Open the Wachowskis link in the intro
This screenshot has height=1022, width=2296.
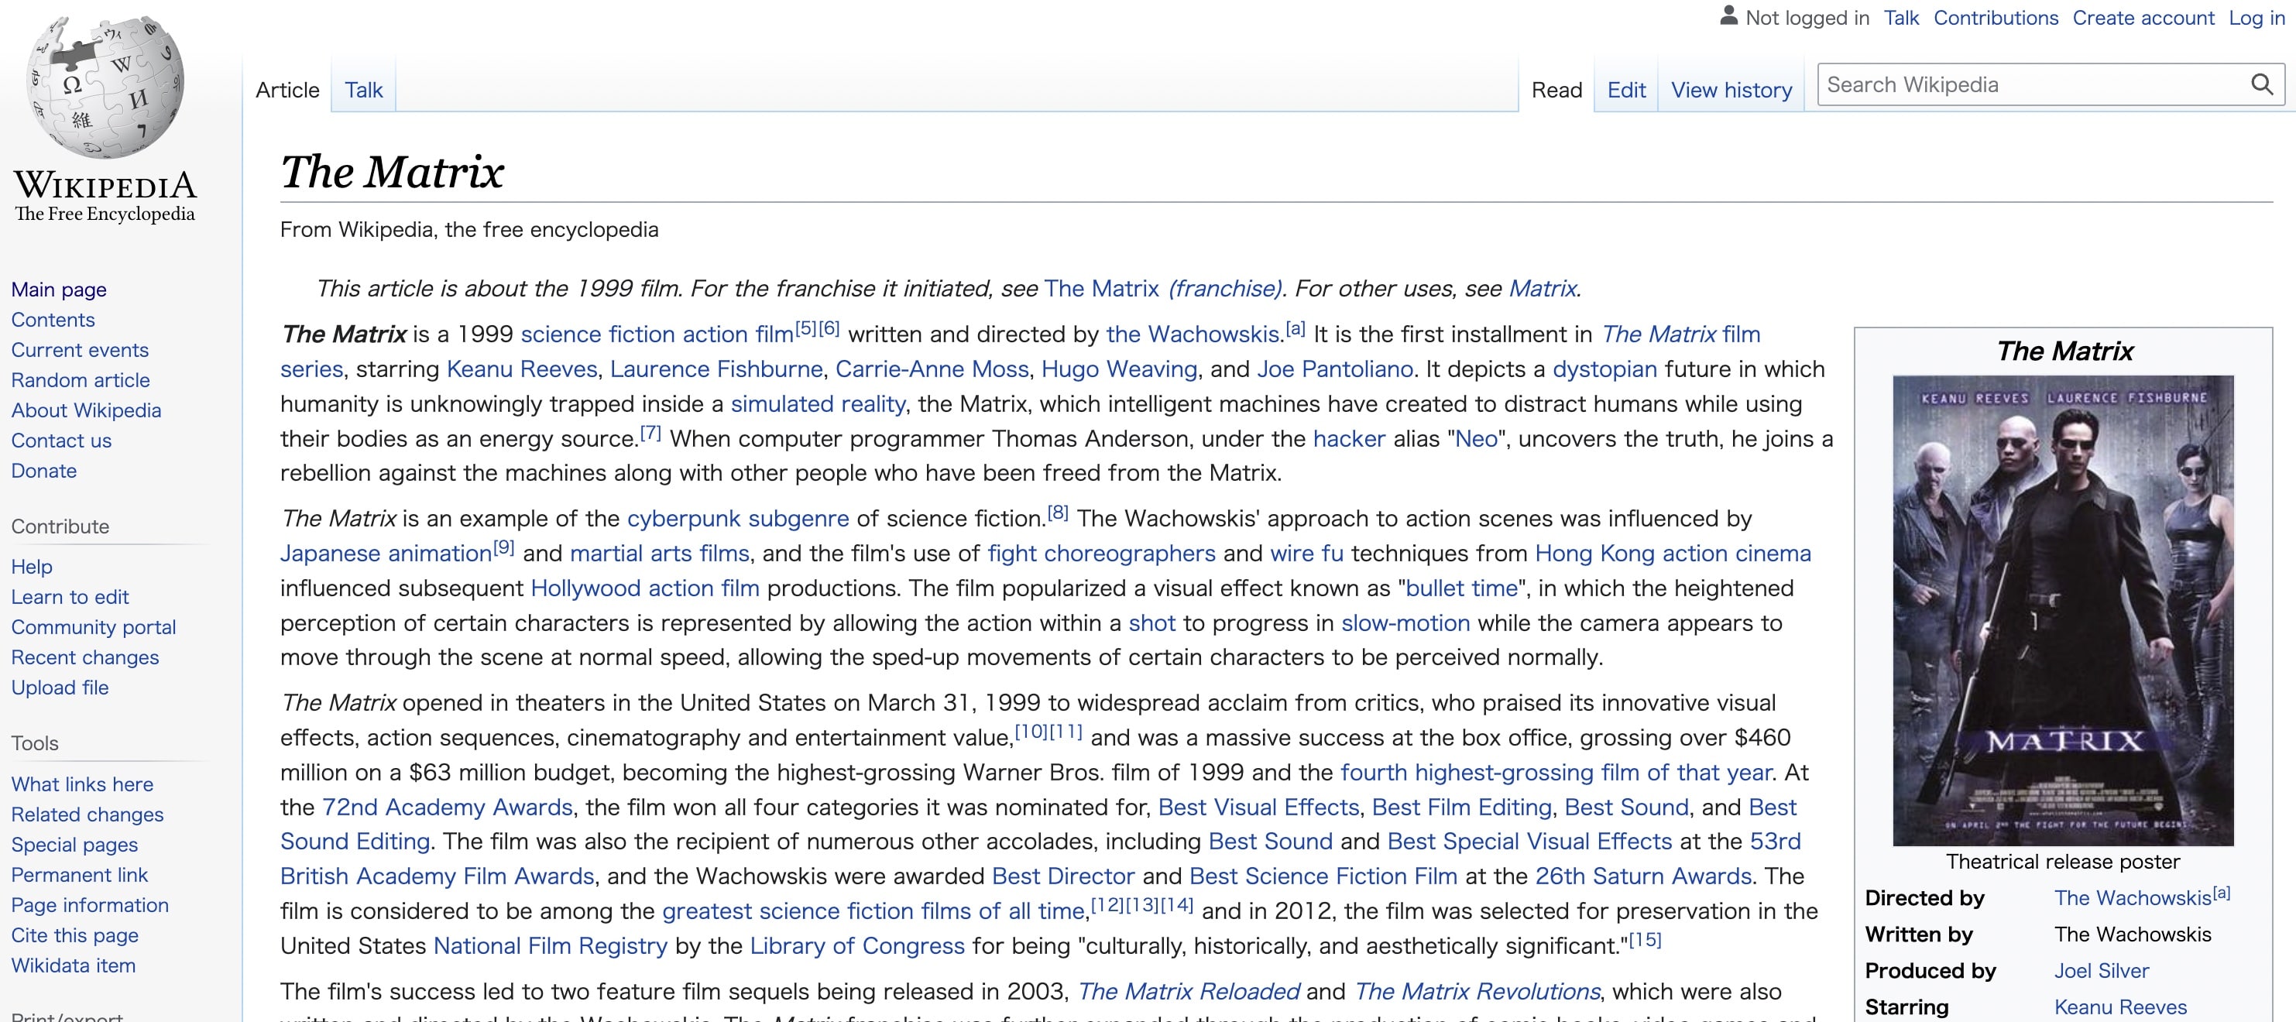pos(1193,334)
